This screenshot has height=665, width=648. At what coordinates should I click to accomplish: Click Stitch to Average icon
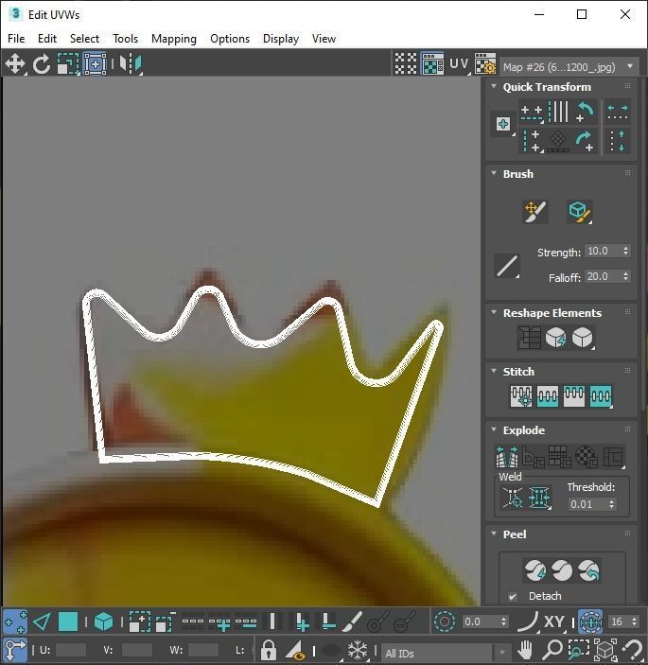point(548,396)
